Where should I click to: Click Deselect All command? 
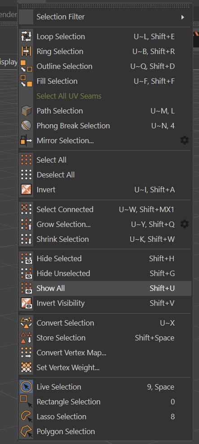coord(105,175)
